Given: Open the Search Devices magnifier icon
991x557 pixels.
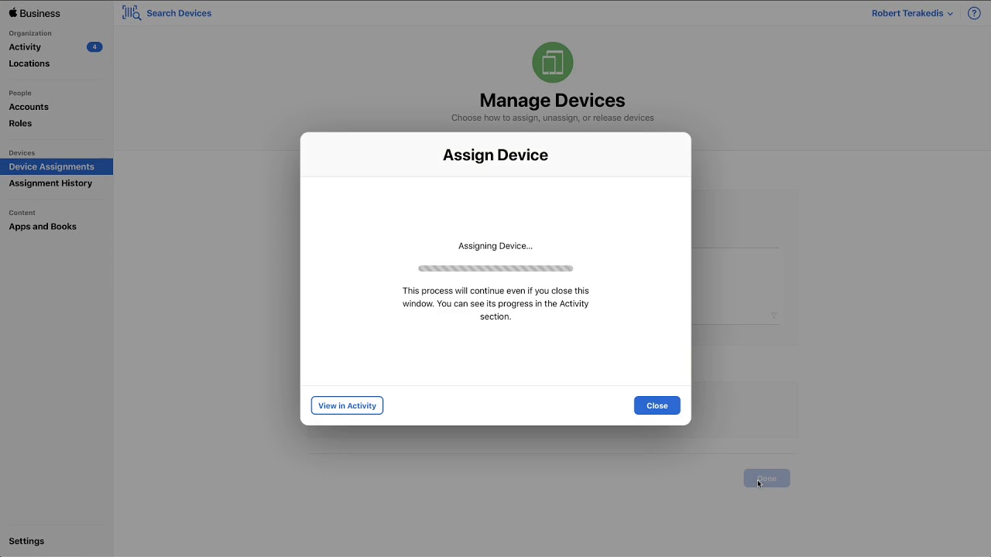Looking at the screenshot, I should pos(130,12).
